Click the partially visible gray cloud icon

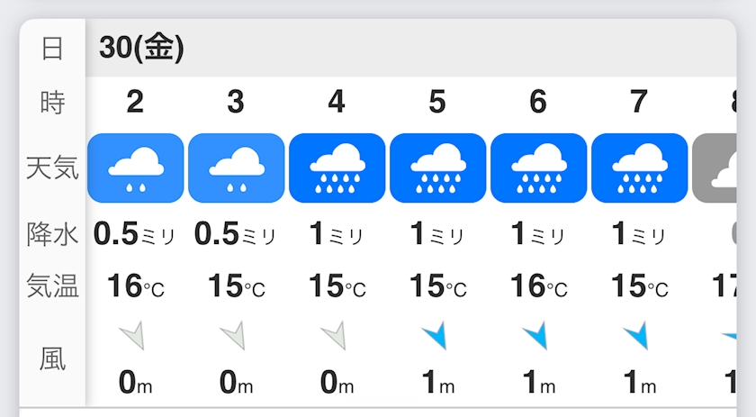(x=724, y=168)
